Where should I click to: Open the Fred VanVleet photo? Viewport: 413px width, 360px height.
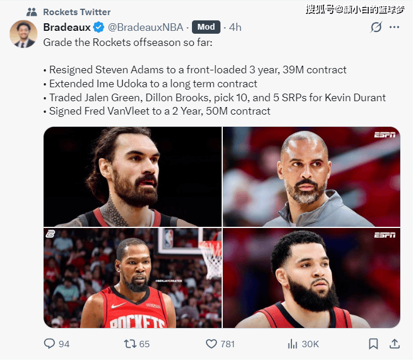[311, 278]
